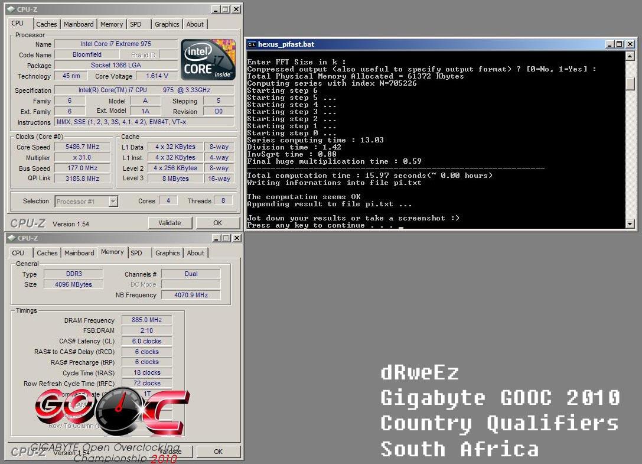Click the '4070.9 MHz' NB Frequency value
The width and height of the screenshot is (642, 464).
(191, 295)
